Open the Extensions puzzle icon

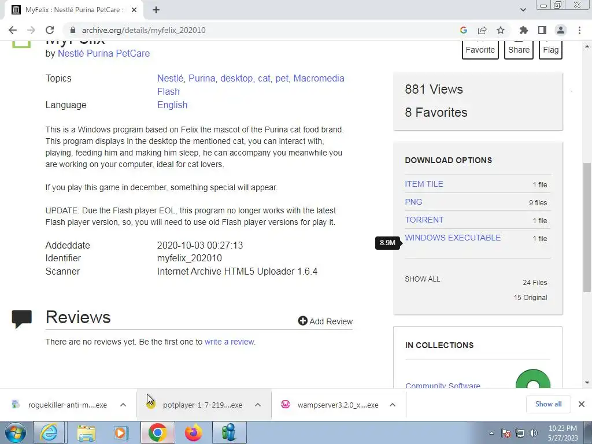tap(524, 30)
